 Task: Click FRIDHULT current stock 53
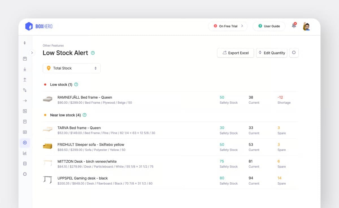[x=251, y=145]
